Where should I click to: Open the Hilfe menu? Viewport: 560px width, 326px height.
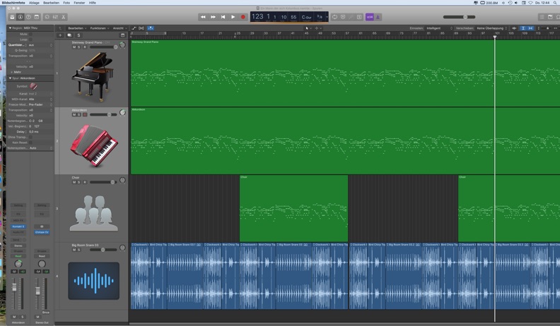point(93,3)
